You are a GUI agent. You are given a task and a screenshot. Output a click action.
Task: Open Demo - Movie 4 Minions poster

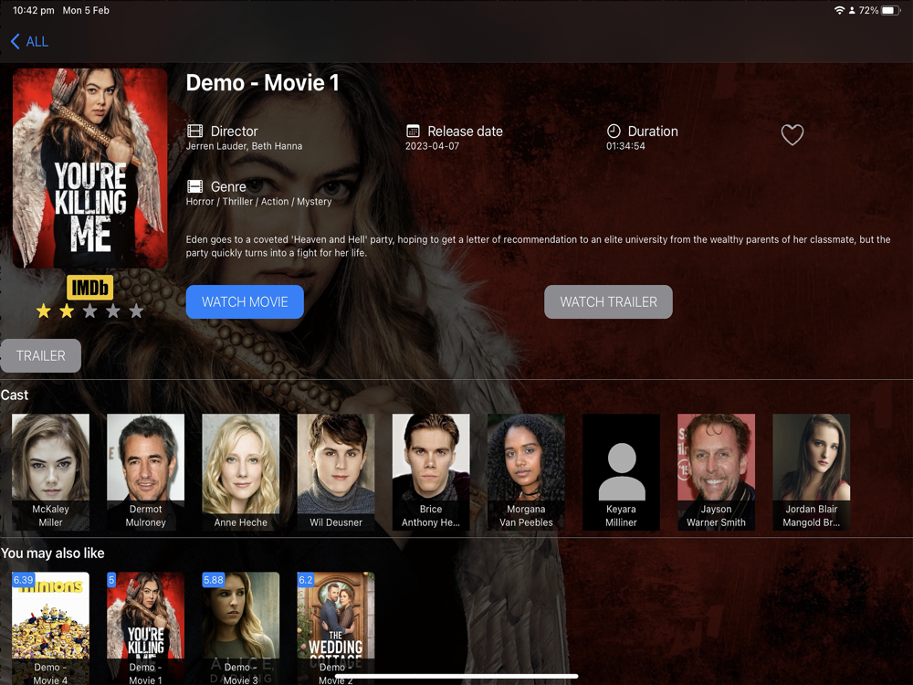pyautogui.click(x=50, y=628)
